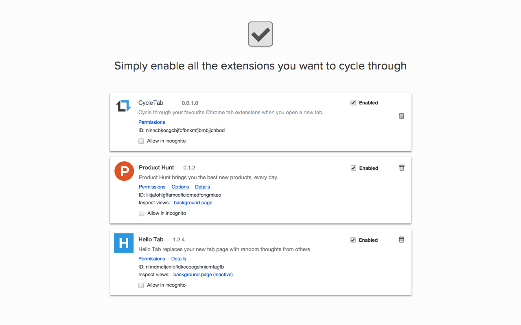The image size is (521, 325).
Task: Uncheck Enabled for Product Hunt
Action: point(353,168)
